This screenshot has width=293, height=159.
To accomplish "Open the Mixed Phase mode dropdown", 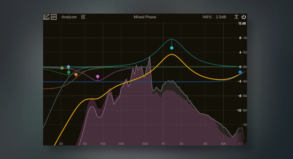I will tap(145, 17).
